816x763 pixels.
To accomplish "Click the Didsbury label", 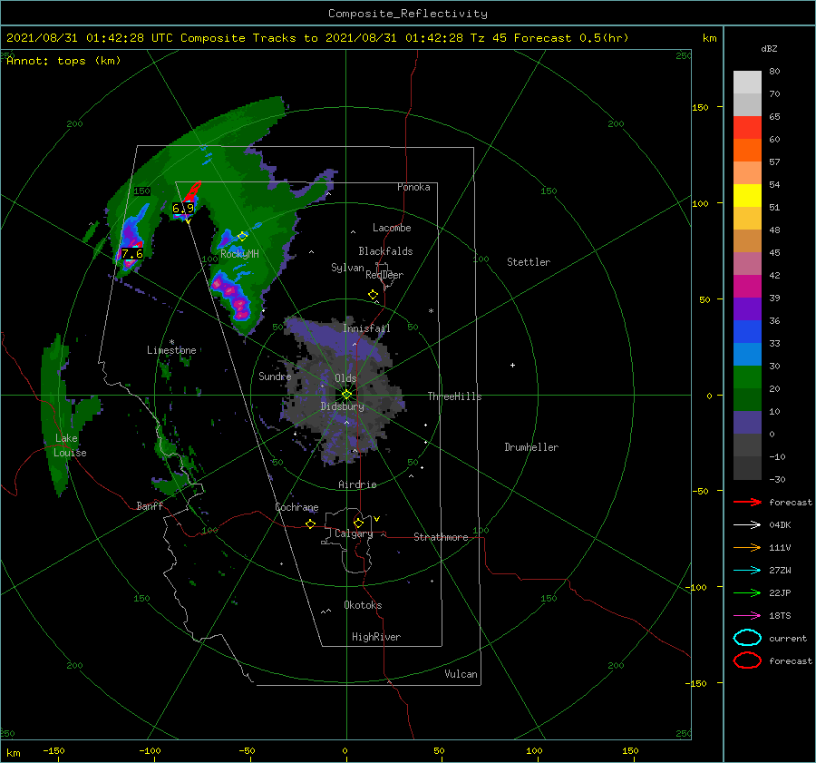I will 343,406.
